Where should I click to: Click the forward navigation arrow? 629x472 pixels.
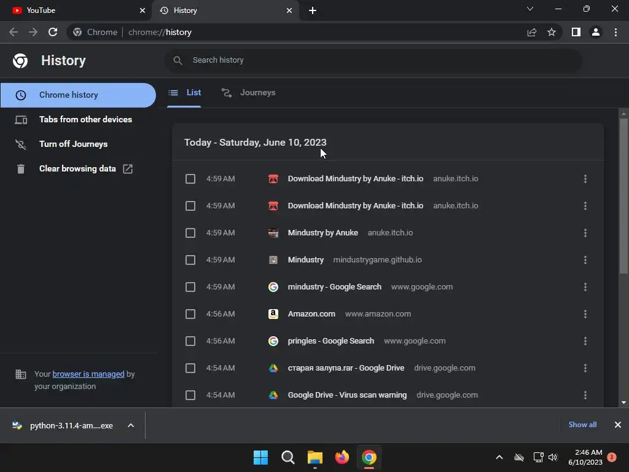point(33,32)
